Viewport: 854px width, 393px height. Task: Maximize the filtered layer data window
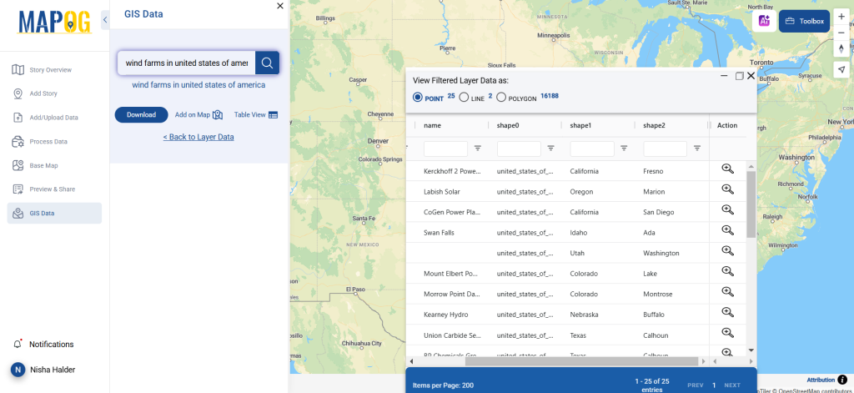(739, 76)
